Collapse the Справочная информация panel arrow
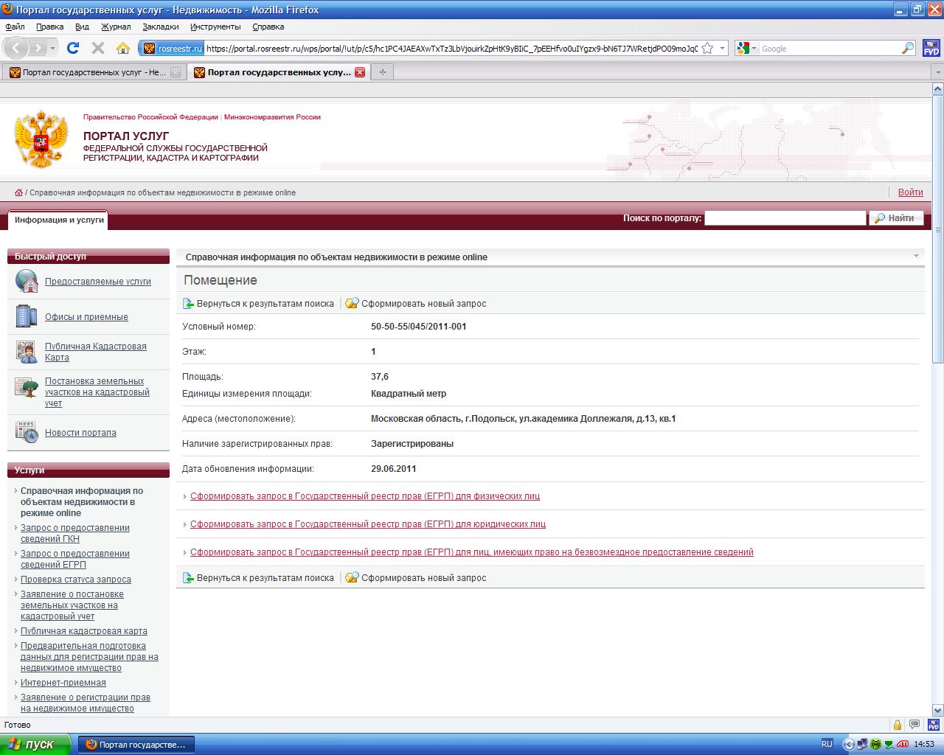The image size is (944, 755). pos(916,257)
